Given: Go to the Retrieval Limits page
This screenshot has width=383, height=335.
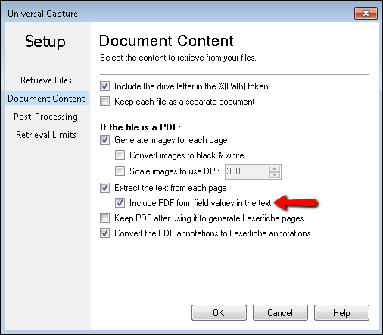Looking at the screenshot, I should tap(46, 135).
